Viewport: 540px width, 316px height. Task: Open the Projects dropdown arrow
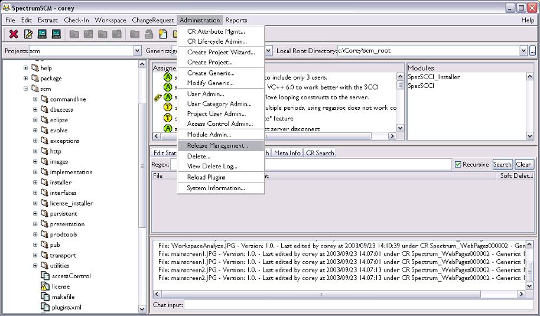(x=137, y=51)
